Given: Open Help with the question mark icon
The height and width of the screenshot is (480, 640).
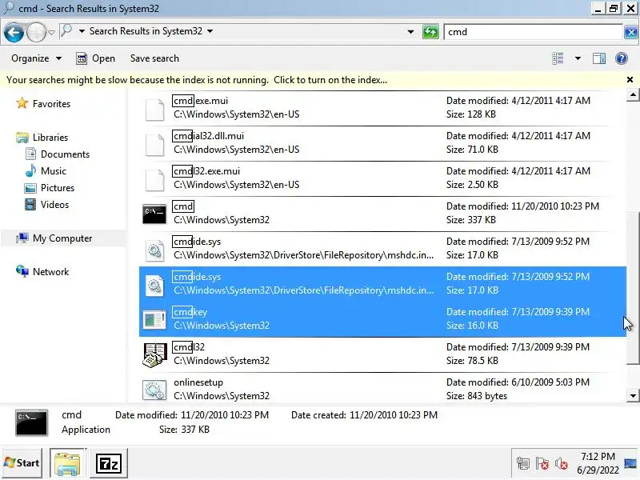Looking at the screenshot, I should click(x=622, y=58).
